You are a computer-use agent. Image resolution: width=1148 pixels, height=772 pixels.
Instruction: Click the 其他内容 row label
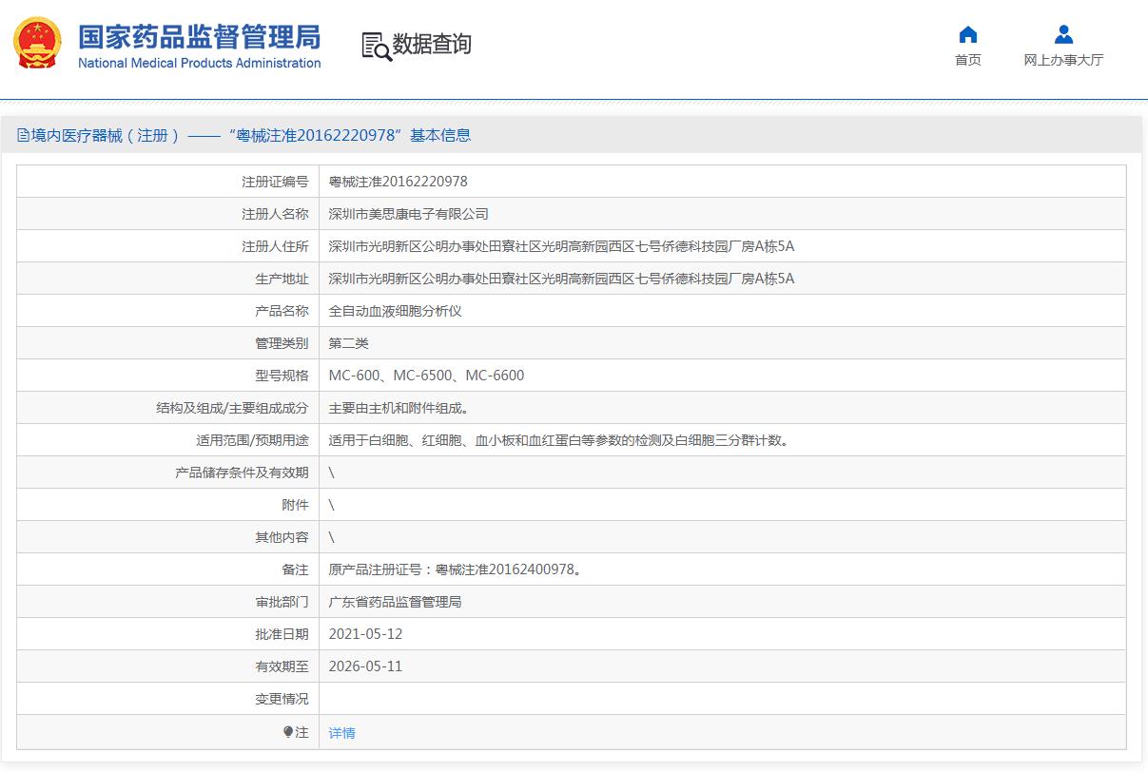click(282, 537)
